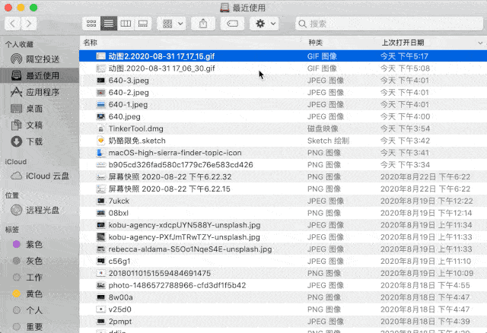Click the Edit Tags icon in toolbar

[x=232, y=24]
